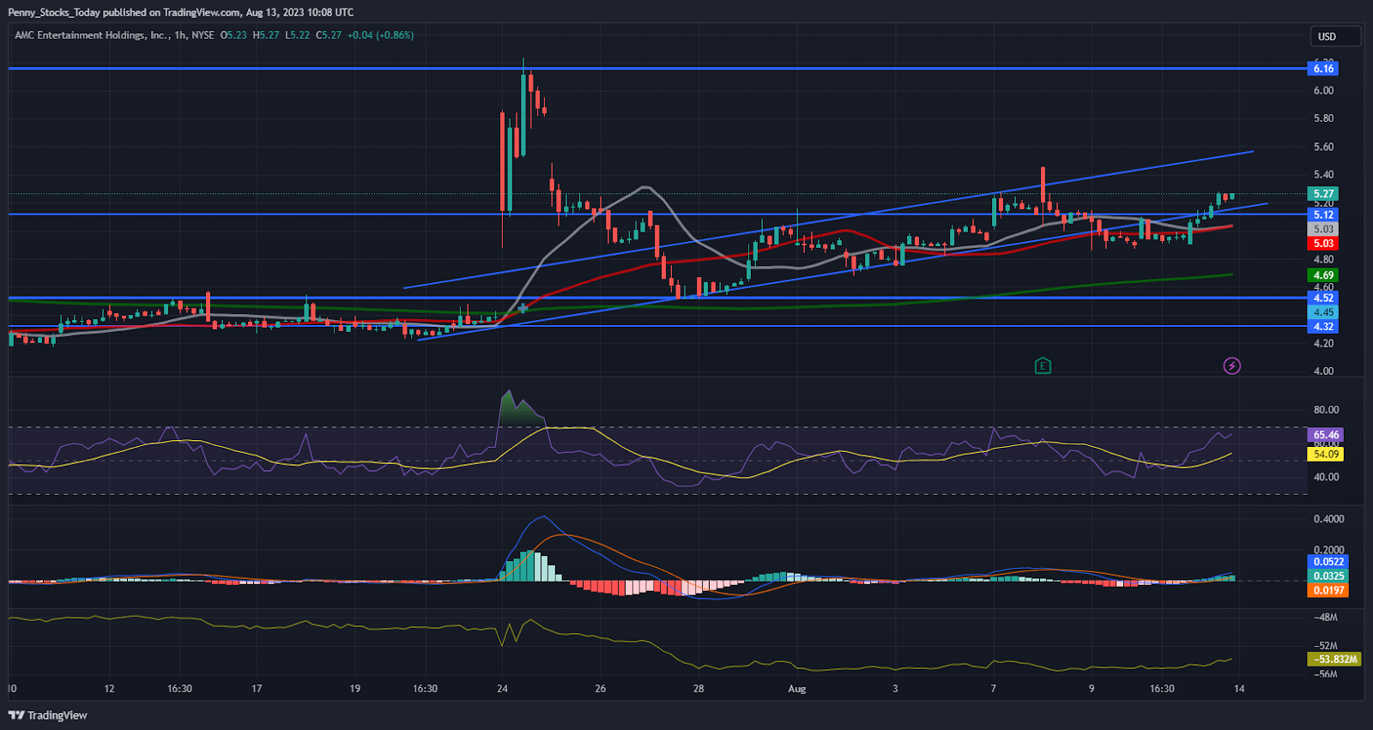Click the low value L5.22

[x=298, y=35]
